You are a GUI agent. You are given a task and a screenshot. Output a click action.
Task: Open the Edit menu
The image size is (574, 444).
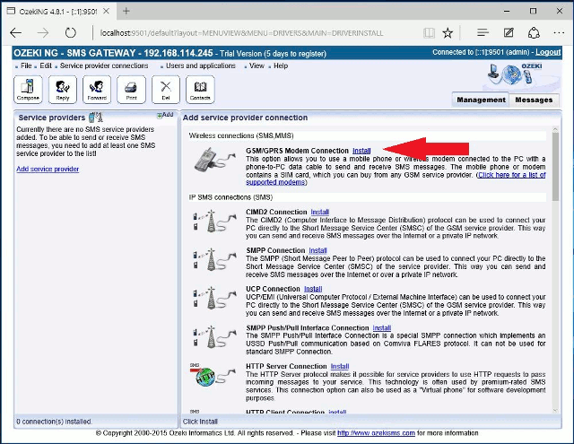(46, 65)
